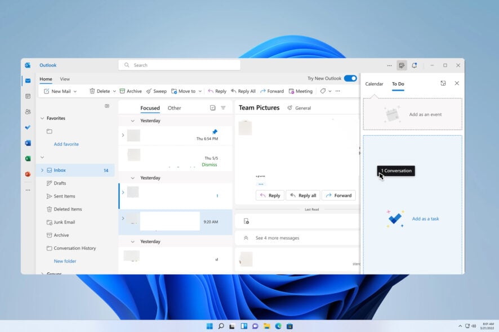Open the Mail view in sidebar
Viewport: 499px width, 332px height.
coord(29,80)
